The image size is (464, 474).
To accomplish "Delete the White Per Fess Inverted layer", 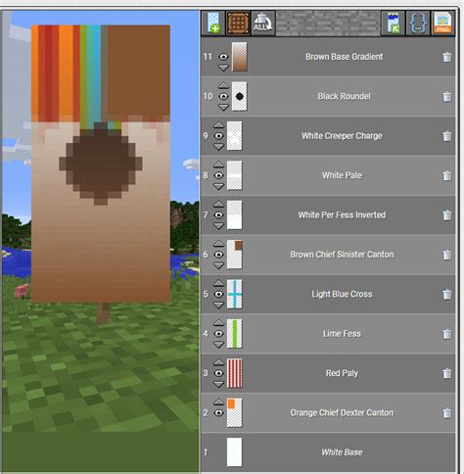I will [x=447, y=215].
